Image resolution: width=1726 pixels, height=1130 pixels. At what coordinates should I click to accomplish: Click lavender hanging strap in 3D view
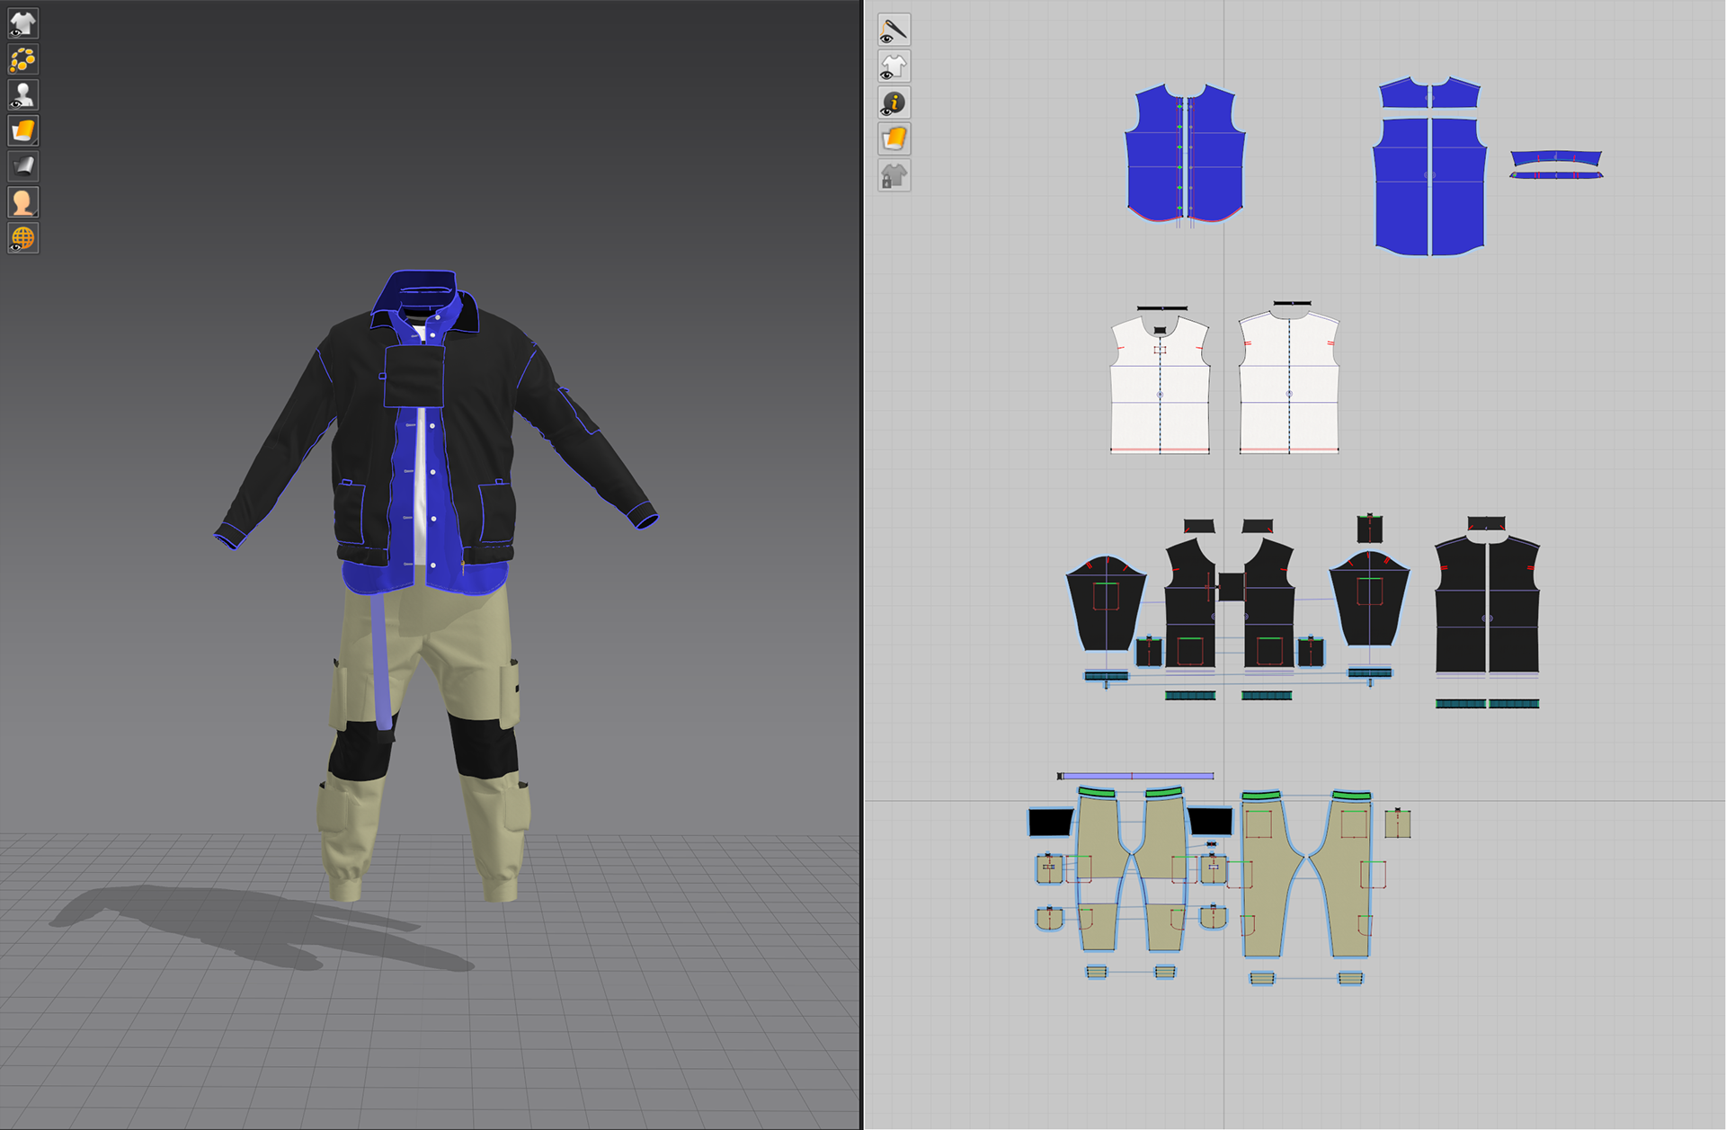point(382,661)
